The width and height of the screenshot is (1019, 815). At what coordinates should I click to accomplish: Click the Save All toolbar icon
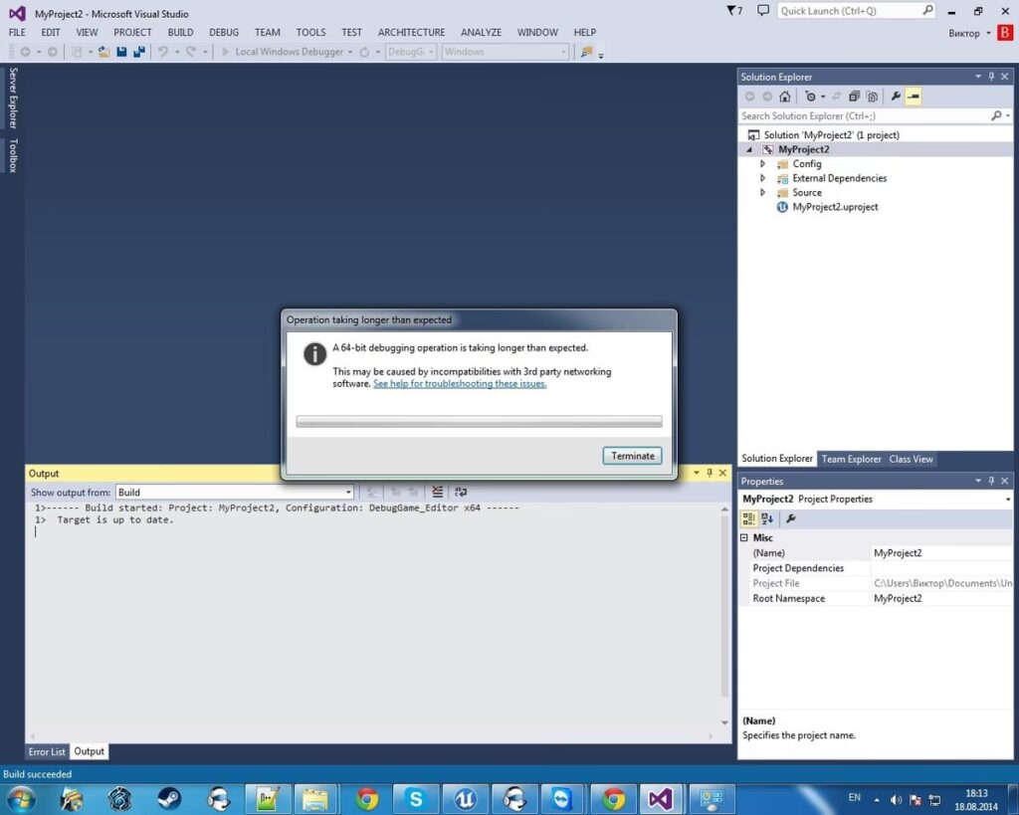[x=138, y=52]
